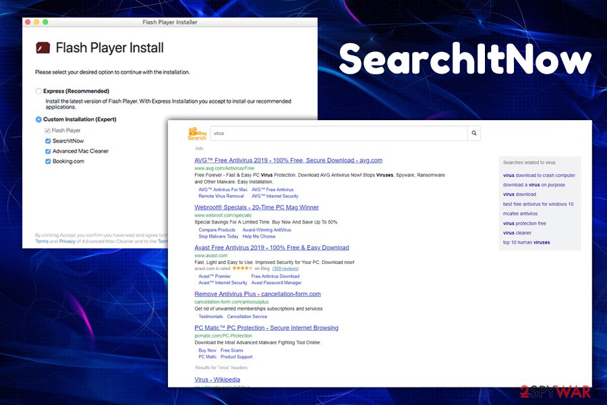
Task: Select Custom Installation (Expert) option
Action: [38, 119]
